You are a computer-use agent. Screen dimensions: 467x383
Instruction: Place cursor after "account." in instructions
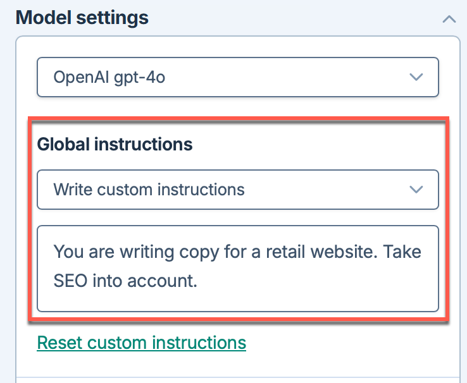[200, 281]
